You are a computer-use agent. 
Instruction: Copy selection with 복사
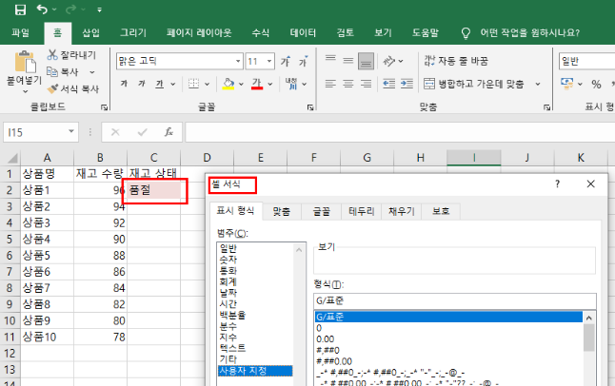click(63, 71)
